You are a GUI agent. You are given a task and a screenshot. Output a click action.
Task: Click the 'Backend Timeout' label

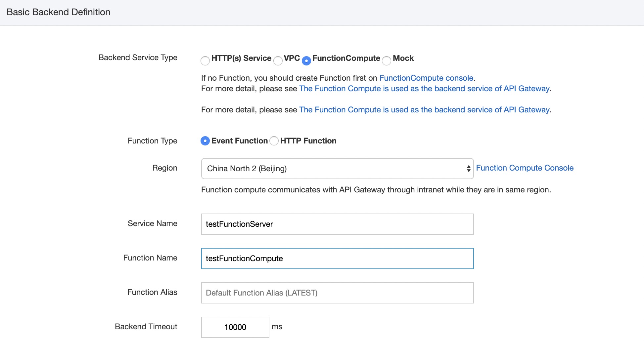146,327
